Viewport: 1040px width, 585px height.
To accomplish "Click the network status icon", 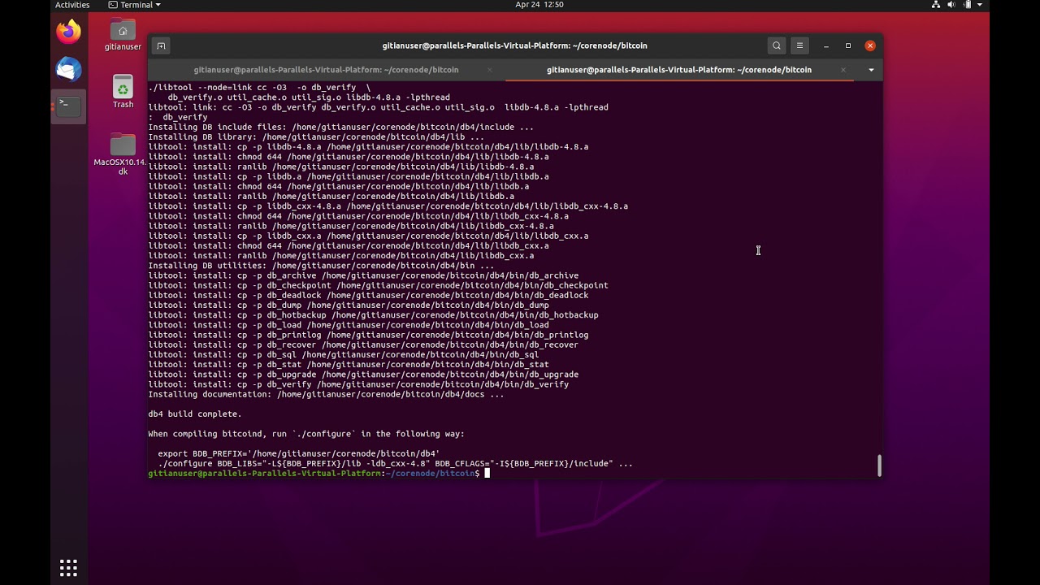I will tap(936, 5).
